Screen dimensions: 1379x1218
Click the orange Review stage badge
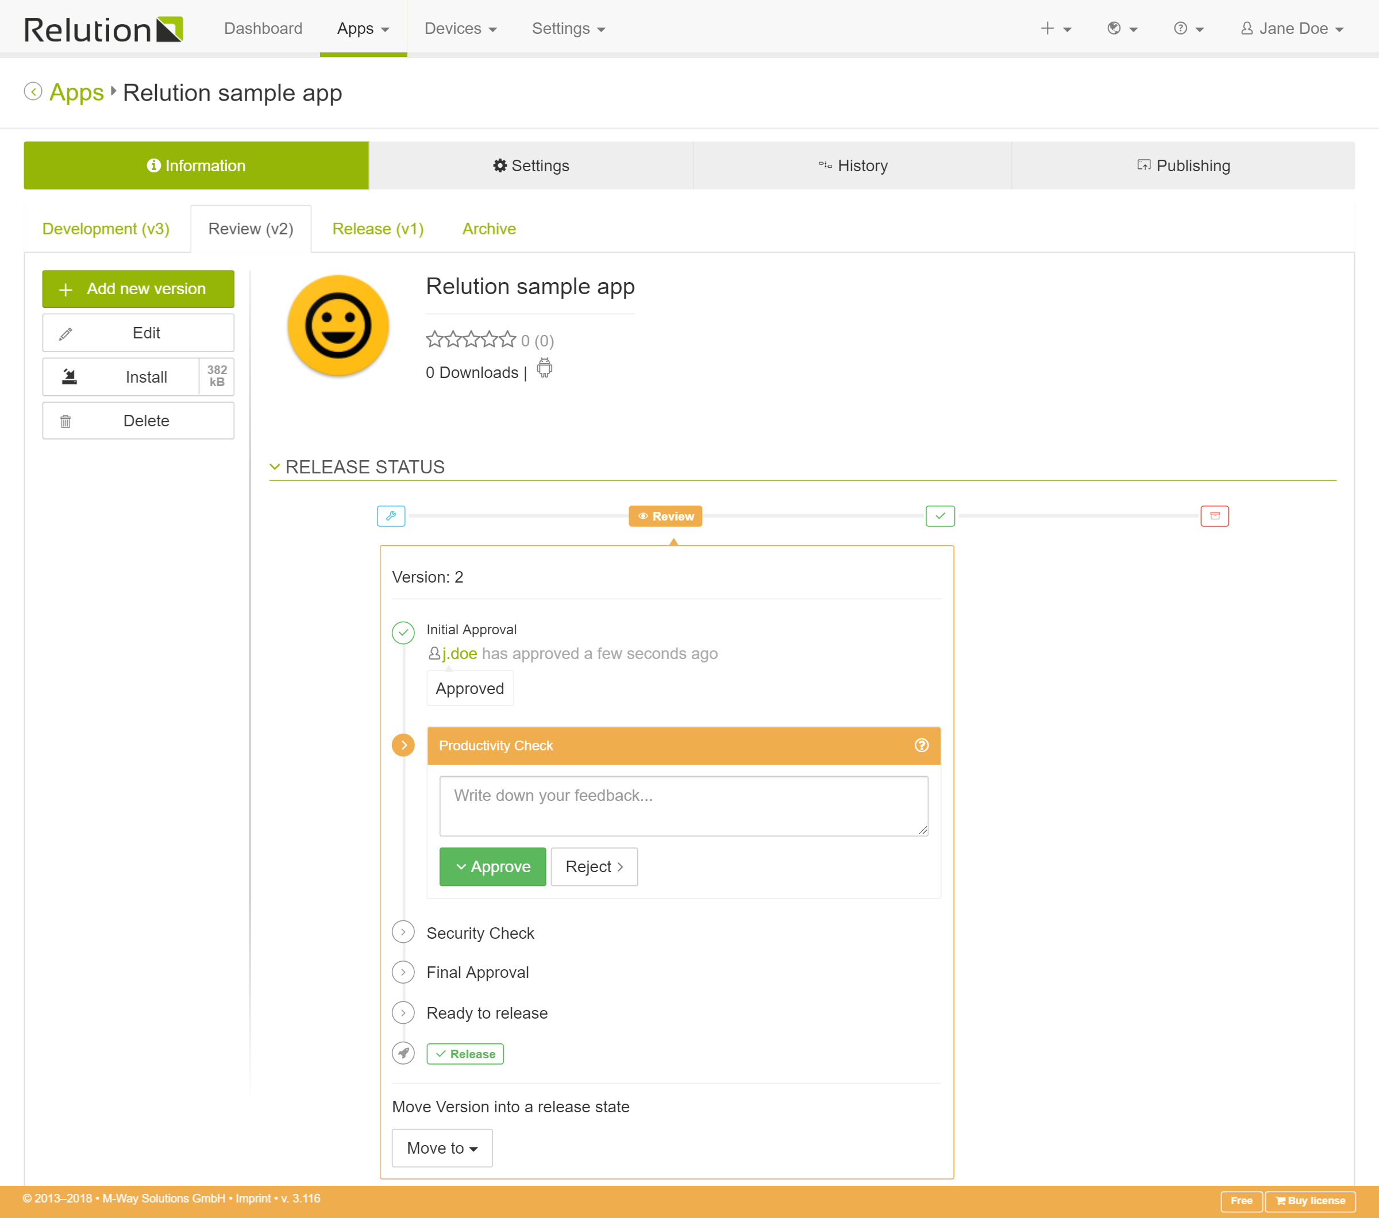click(665, 516)
